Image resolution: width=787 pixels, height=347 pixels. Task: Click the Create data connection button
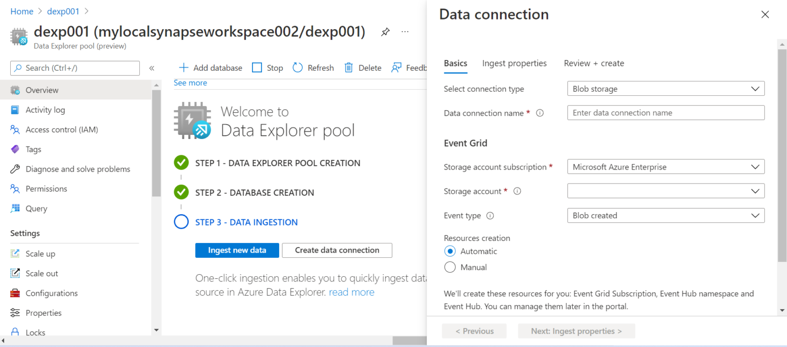pos(337,250)
